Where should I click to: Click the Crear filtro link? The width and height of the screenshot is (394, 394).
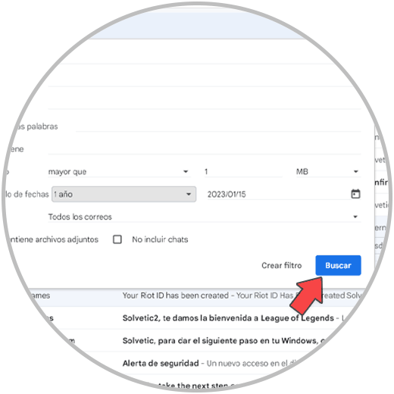(282, 265)
